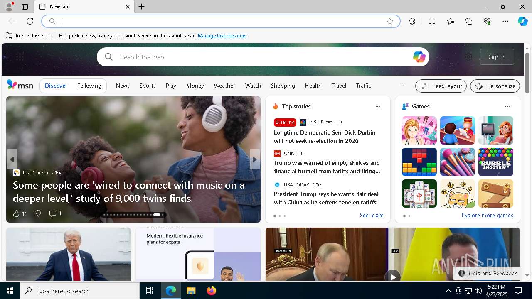Image resolution: width=532 pixels, height=299 pixels.
Task: Open the See more top stories link
Action: [372, 215]
